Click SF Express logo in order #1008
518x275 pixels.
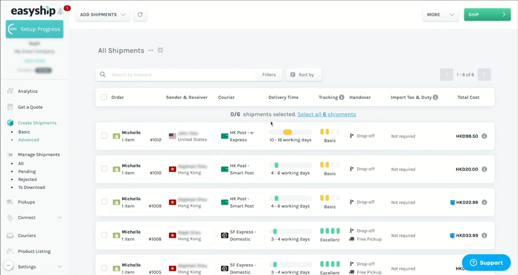point(224,236)
